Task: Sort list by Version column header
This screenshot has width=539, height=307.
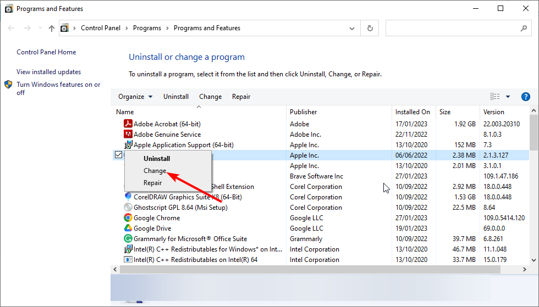Action: coord(504,112)
